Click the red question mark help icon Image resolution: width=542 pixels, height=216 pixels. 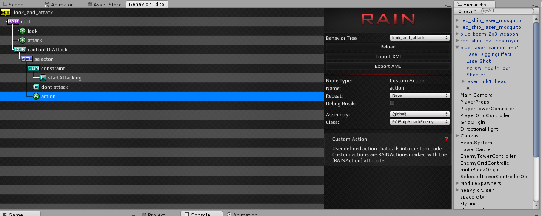click(446, 139)
